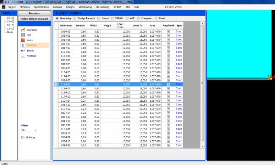Open the Designs menu
The image size is (275, 165).
pos(70,7)
